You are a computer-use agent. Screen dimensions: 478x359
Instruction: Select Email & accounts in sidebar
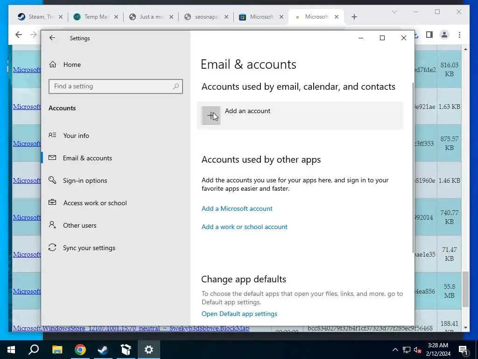[x=80, y=158]
